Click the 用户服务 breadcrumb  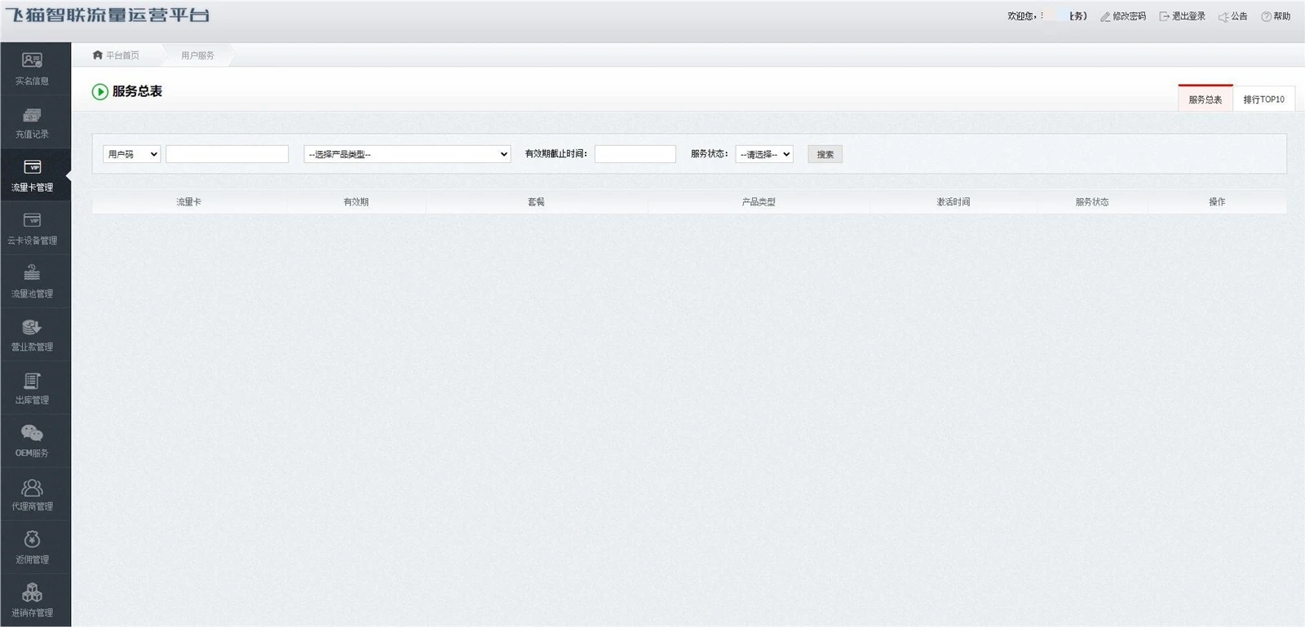[197, 55]
